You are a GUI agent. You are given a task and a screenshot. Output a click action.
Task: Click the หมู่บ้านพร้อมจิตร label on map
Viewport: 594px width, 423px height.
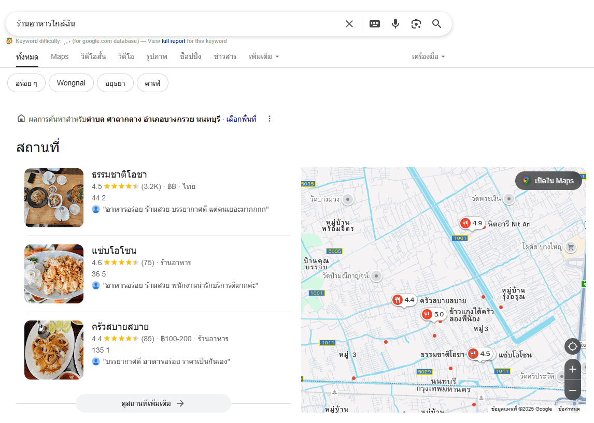(x=338, y=226)
